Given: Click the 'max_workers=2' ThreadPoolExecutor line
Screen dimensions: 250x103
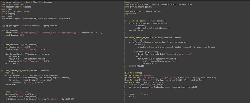Looking at the screenshot, I should tap(32, 75).
